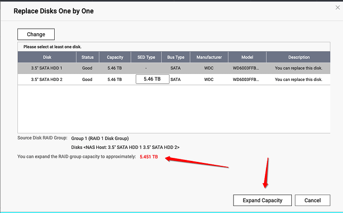Sort by the Manufacturer column header
343x213 pixels.
[209, 57]
